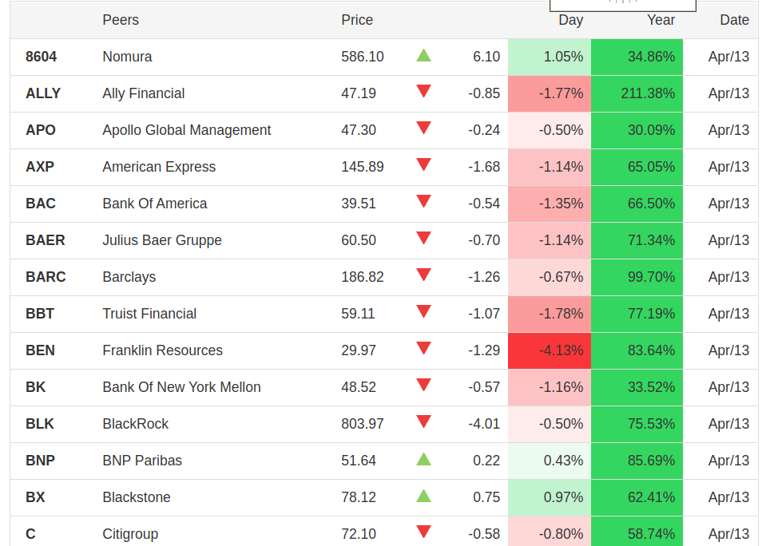Click Franklin Resources day change -4.13%
The width and height of the screenshot is (778, 546).
pyautogui.click(x=550, y=350)
